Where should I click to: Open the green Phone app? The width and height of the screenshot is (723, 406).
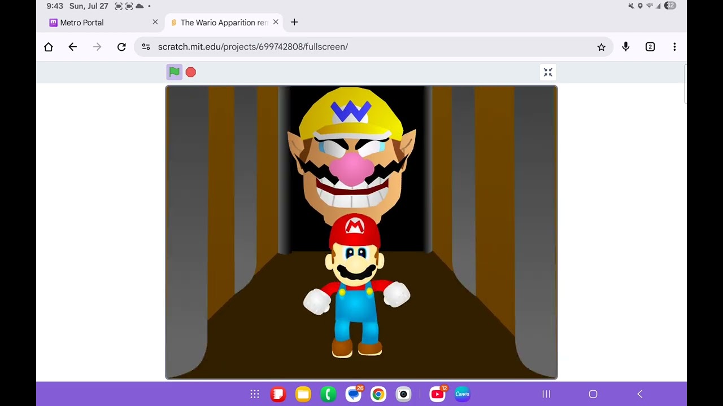[x=328, y=394]
